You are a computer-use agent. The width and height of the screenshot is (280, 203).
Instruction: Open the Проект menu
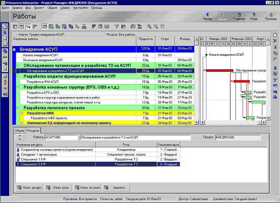pyautogui.click(x=39, y=7)
